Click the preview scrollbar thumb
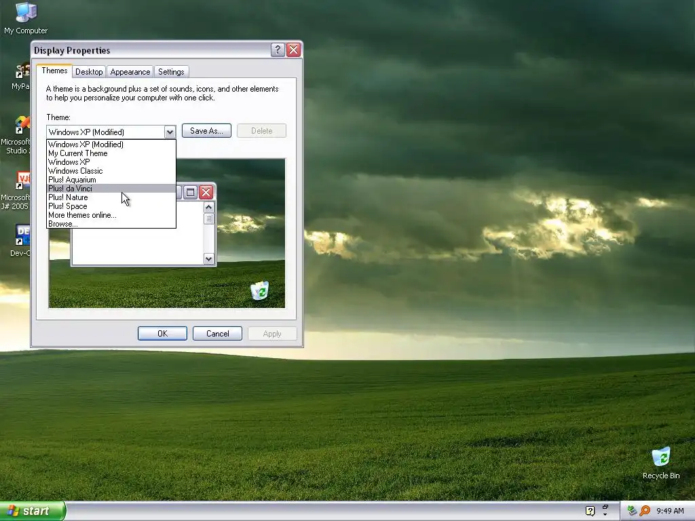The width and height of the screenshot is (695, 521). click(x=209, y=219)
